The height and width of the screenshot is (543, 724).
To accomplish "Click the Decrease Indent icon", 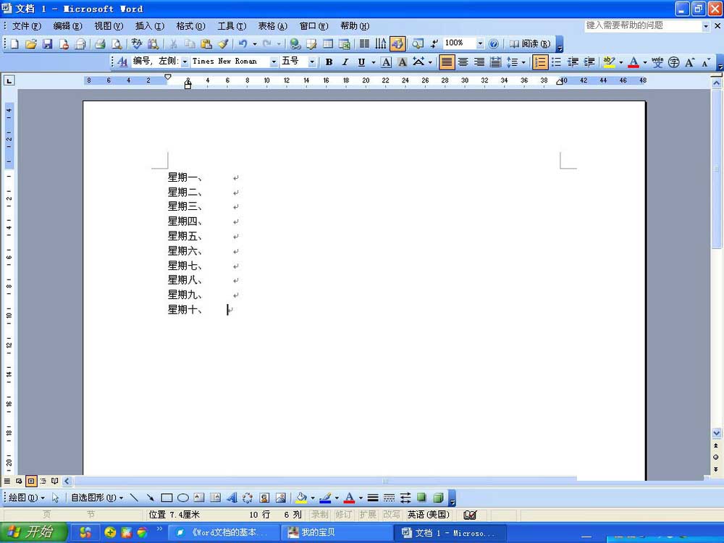I will point(573,62).
